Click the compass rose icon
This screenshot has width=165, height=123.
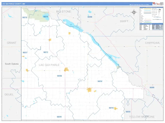point(134,12)
